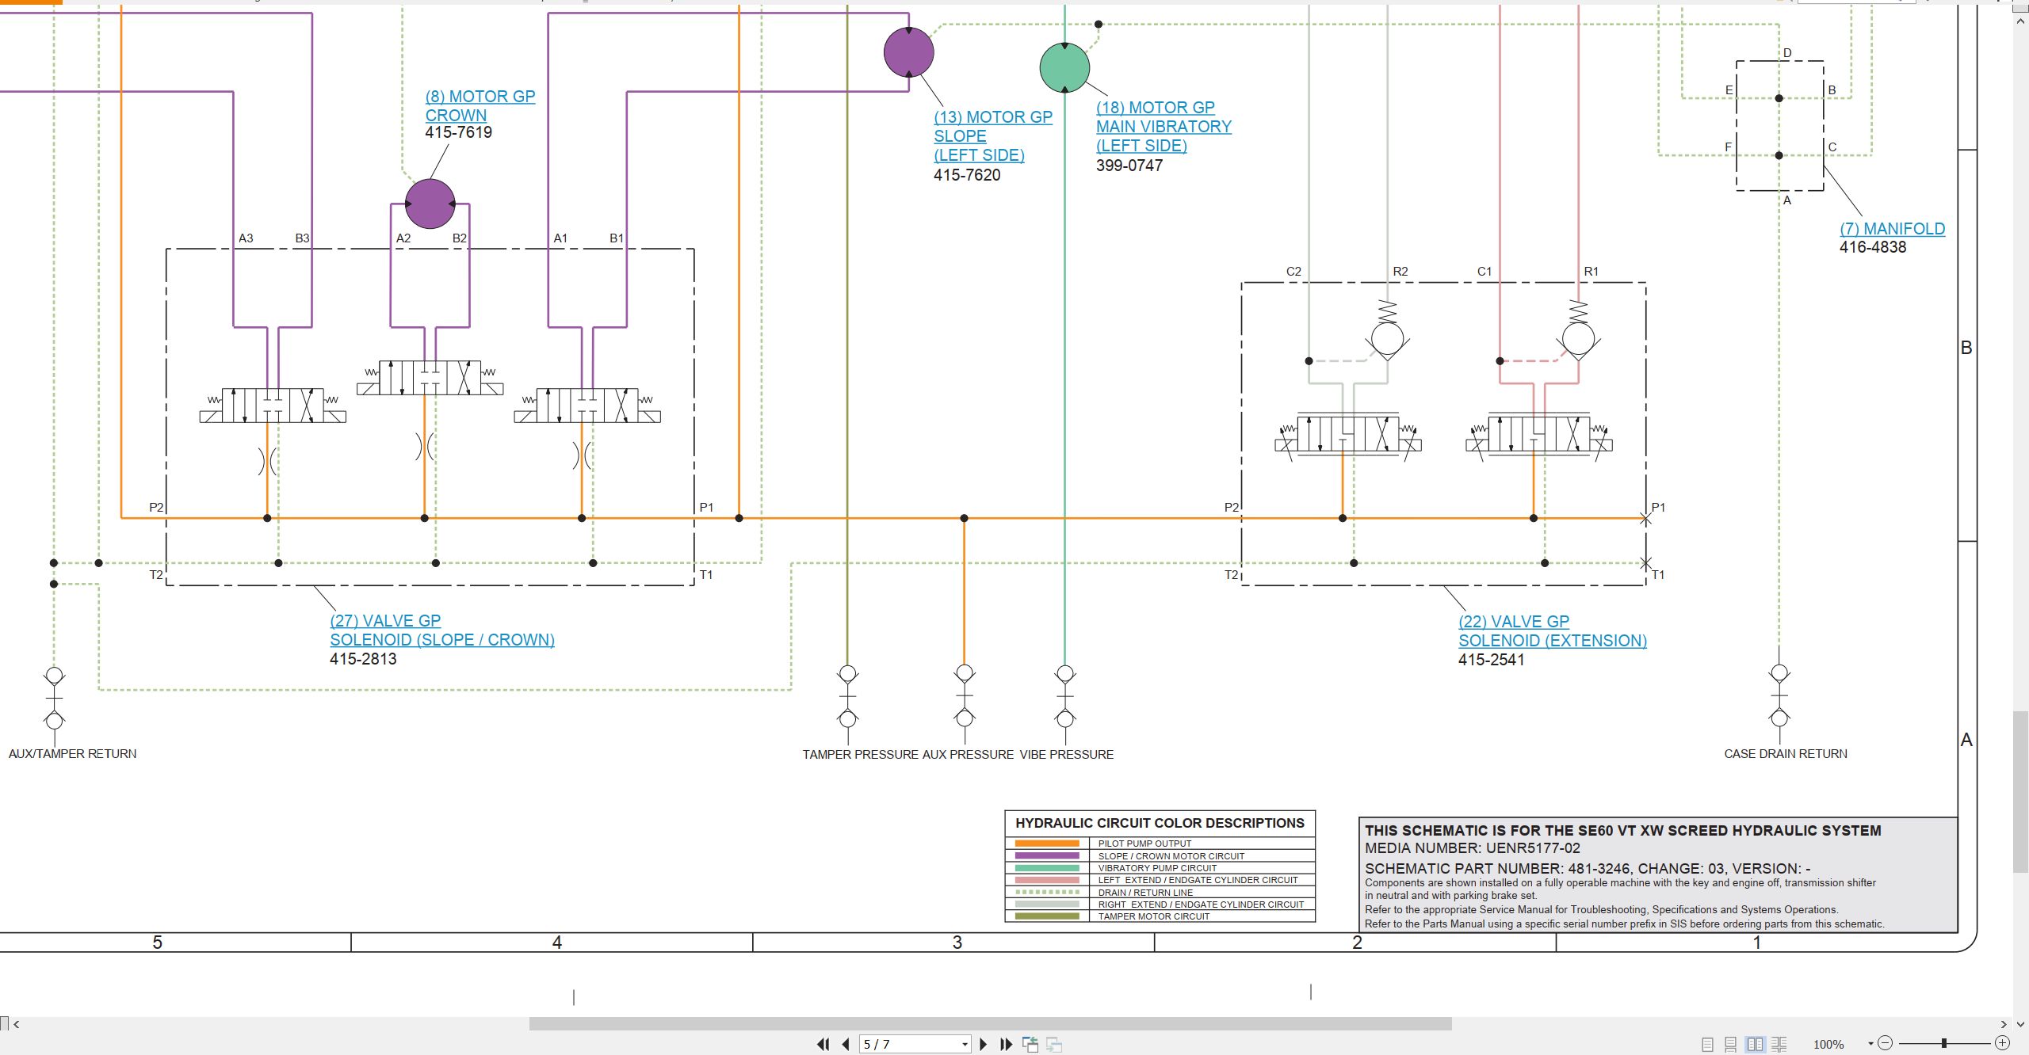The image size is (2029, 1055).
Task: Click the previous view icon
Action: (x=1030, y=1044)
